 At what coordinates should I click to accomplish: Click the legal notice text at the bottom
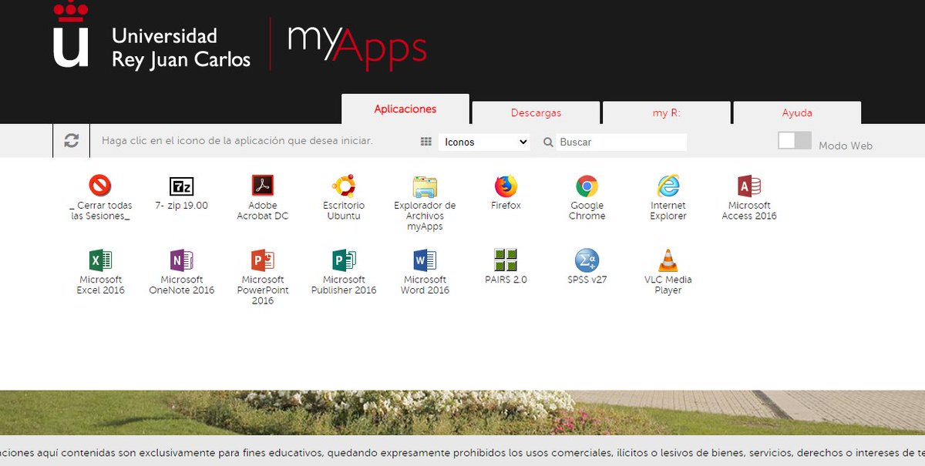462,453
